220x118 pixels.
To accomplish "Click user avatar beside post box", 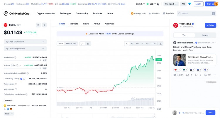I will (175, 112).
